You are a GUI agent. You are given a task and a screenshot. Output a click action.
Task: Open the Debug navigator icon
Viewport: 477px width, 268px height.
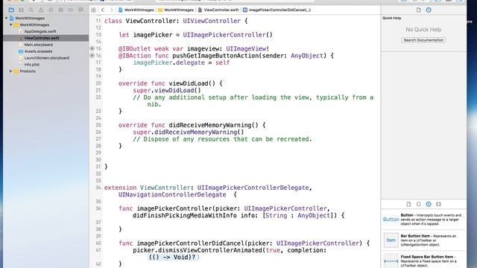point(61,10)
